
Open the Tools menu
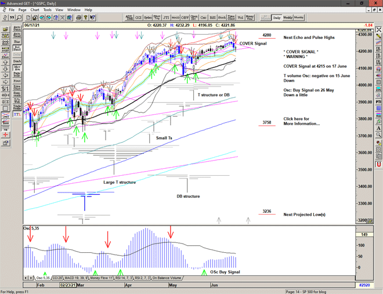[48, 10]
